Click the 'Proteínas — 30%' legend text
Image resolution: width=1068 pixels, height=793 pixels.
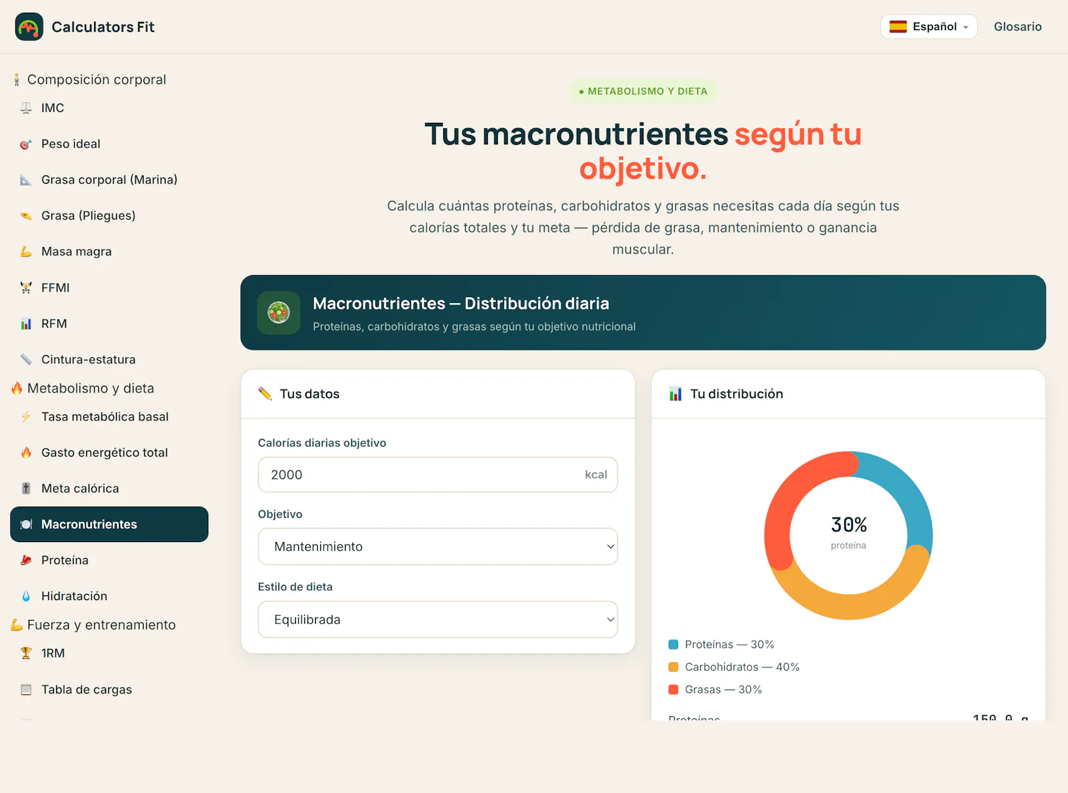click(730, 645)
